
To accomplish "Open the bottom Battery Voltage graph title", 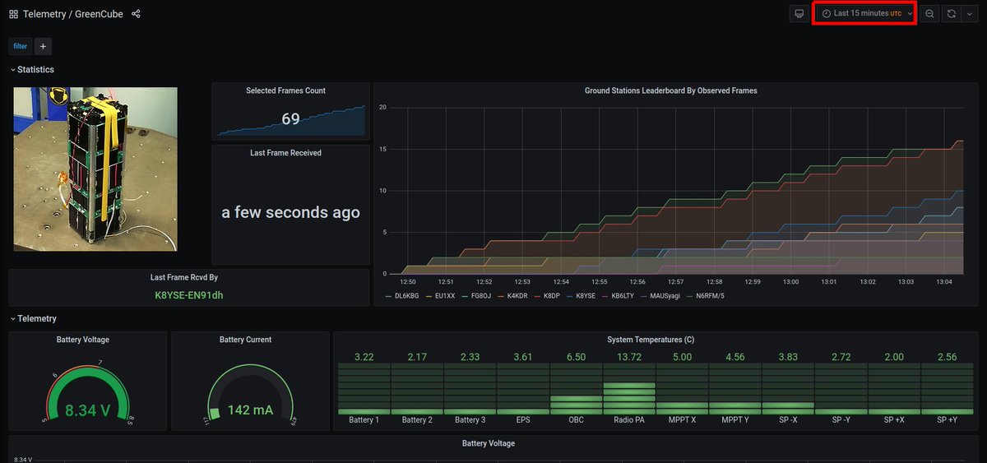I will (489, 443).
